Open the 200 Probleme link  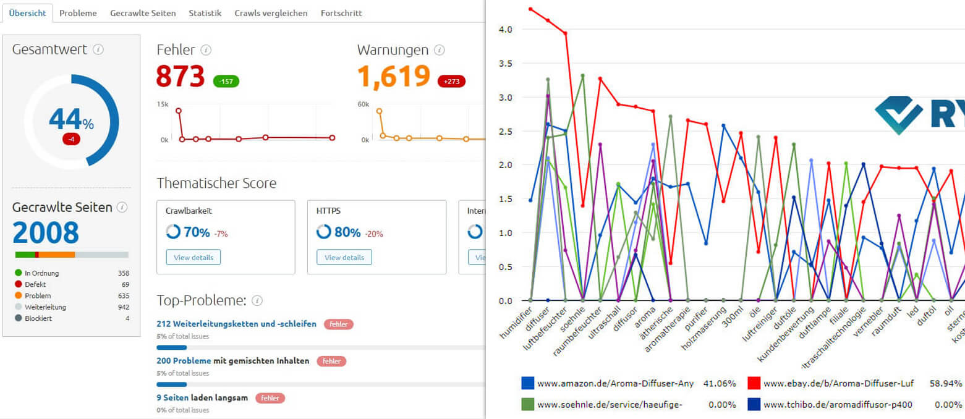point(184,361)
